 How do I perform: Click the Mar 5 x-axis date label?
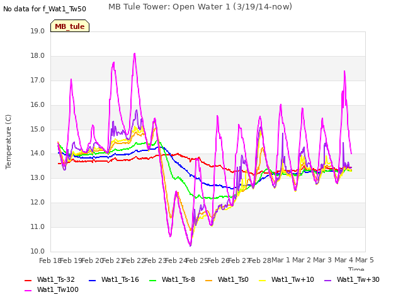365,260
